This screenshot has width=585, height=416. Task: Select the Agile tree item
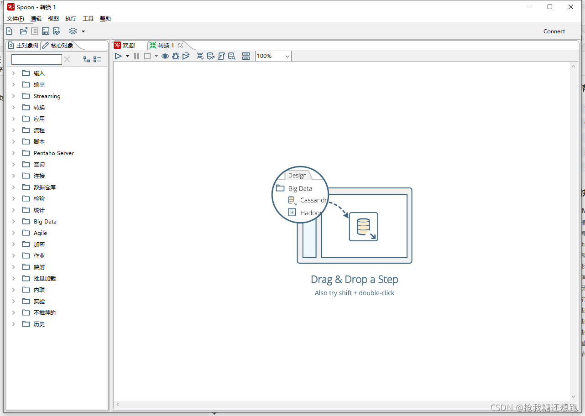tap(40, 233)
